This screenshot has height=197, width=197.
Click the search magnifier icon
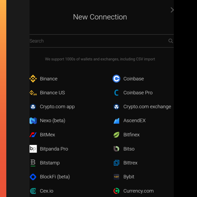point(171,41)
